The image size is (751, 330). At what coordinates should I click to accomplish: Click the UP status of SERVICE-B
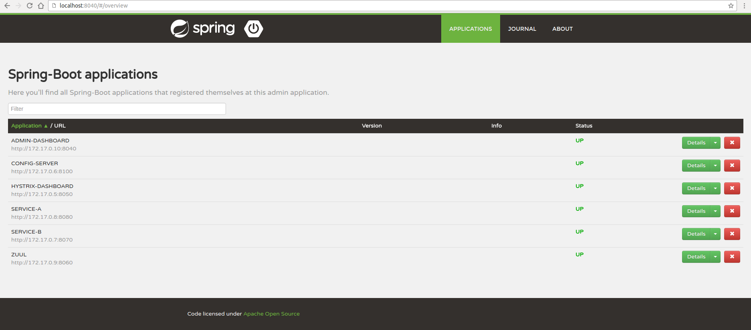[x=579, y=232]
